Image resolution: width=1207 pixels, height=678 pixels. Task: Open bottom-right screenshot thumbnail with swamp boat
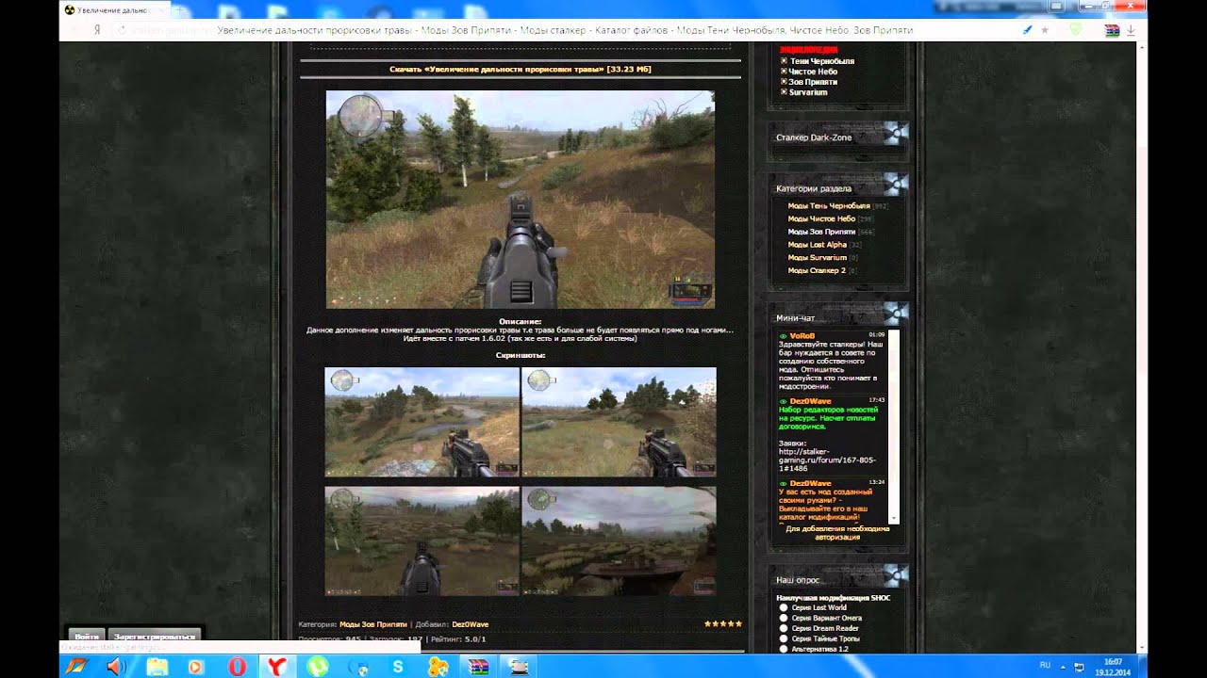pos(619,541)
